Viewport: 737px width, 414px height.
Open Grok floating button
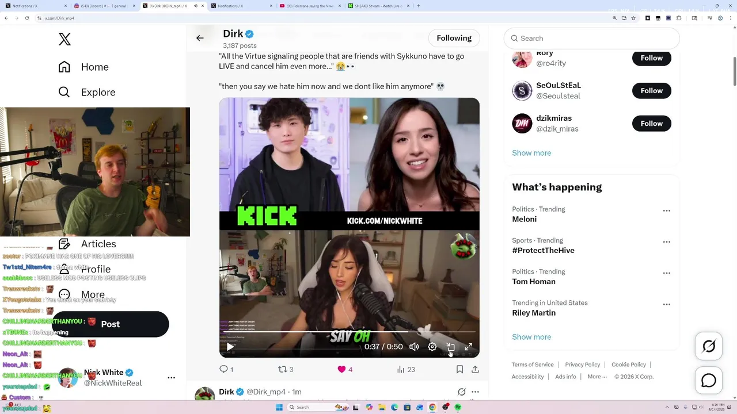pos(709,346)
